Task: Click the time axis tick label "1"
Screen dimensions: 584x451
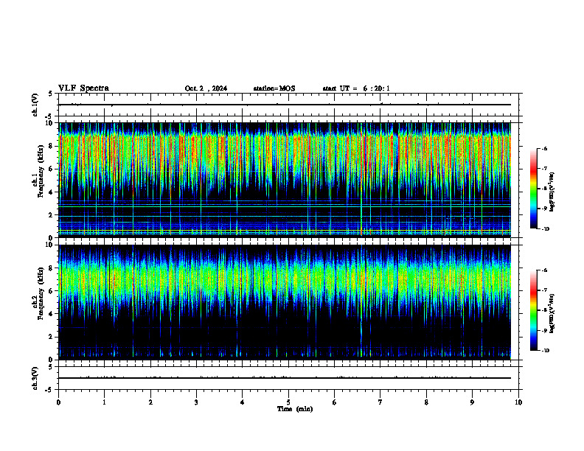Action: point(104,402)
